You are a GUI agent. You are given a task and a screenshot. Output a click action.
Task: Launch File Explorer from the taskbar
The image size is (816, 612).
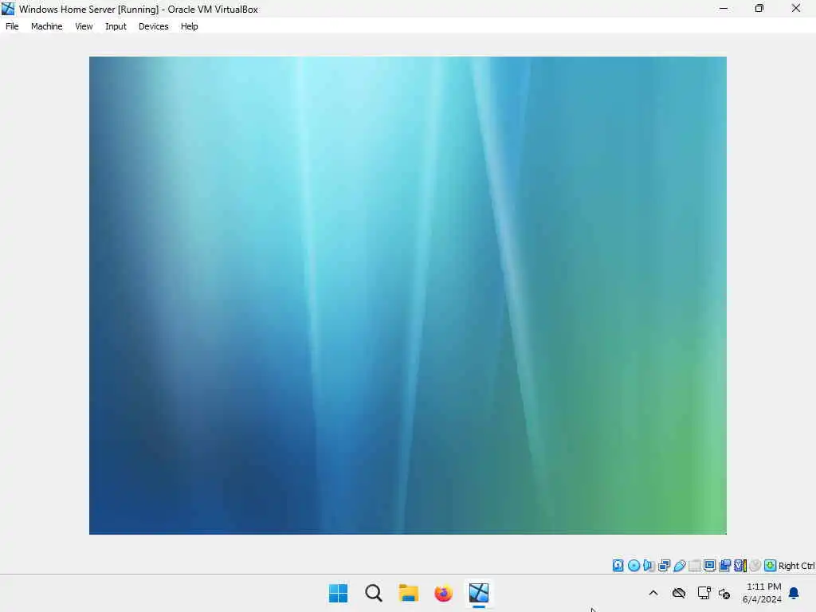[x=409, y=593]
